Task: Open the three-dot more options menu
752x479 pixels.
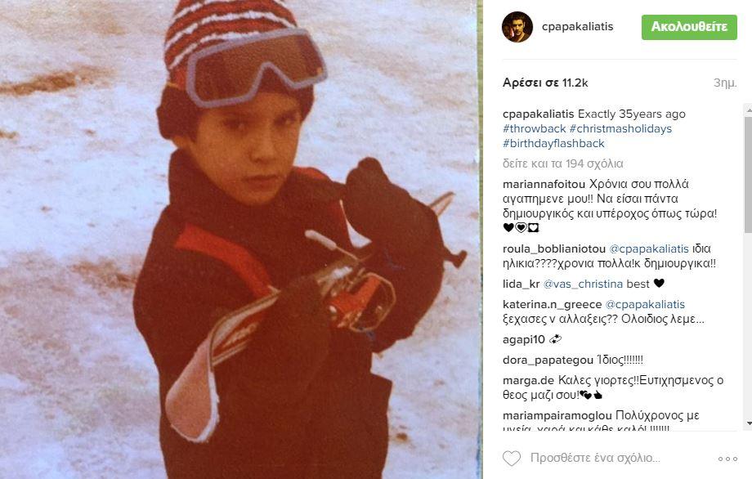Action: click(x=727, y=459)
